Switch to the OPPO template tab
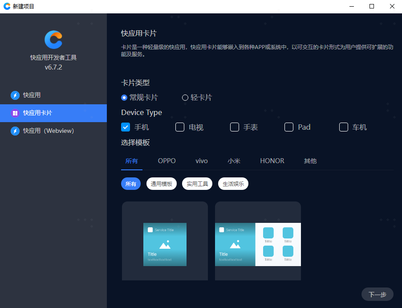 (167, 161)
